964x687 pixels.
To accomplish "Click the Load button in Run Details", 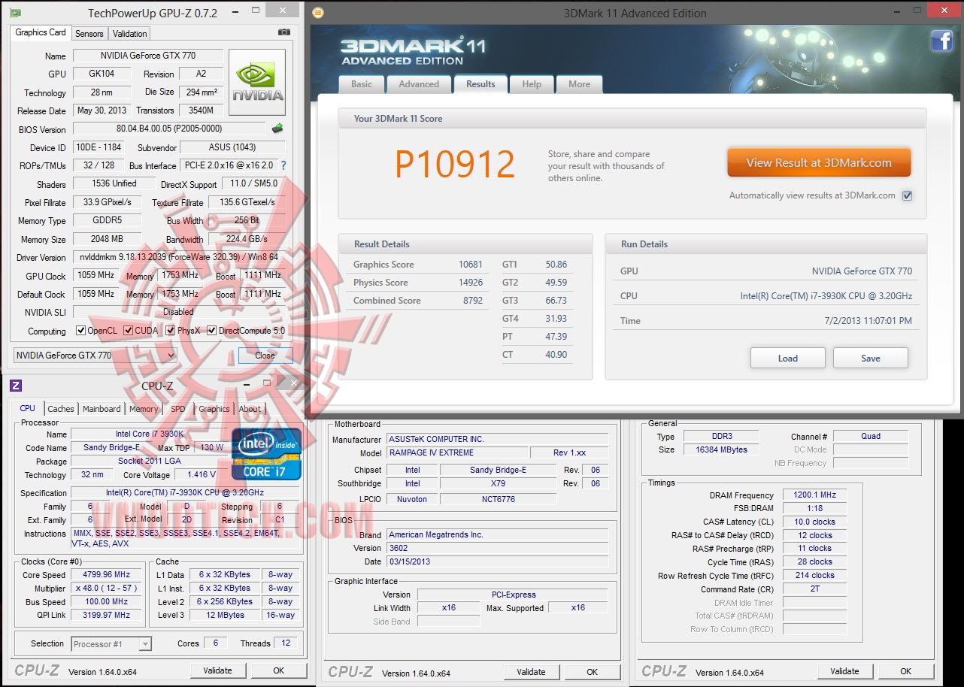I will [x=788, y=358].
